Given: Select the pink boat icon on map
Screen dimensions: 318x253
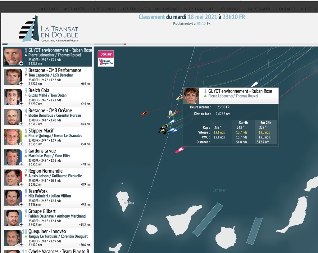Looking at the screenshot, I should [179, 150].
